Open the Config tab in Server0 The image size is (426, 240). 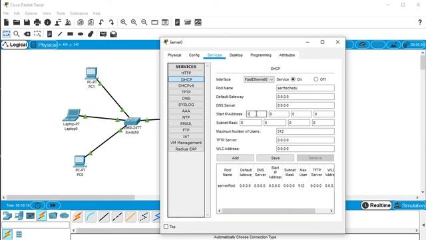[194, 55]
